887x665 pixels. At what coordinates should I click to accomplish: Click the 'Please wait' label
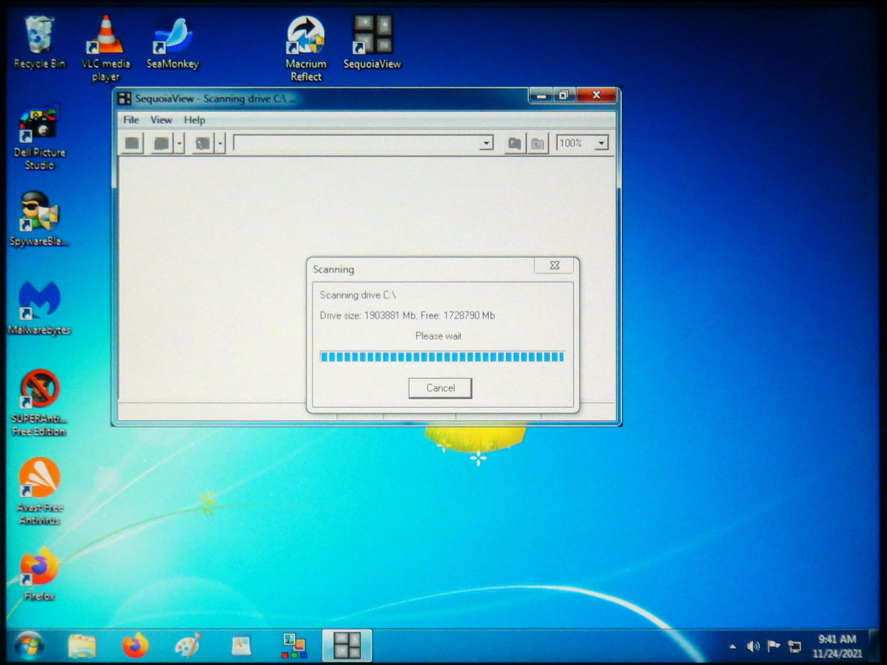[438, 336]
